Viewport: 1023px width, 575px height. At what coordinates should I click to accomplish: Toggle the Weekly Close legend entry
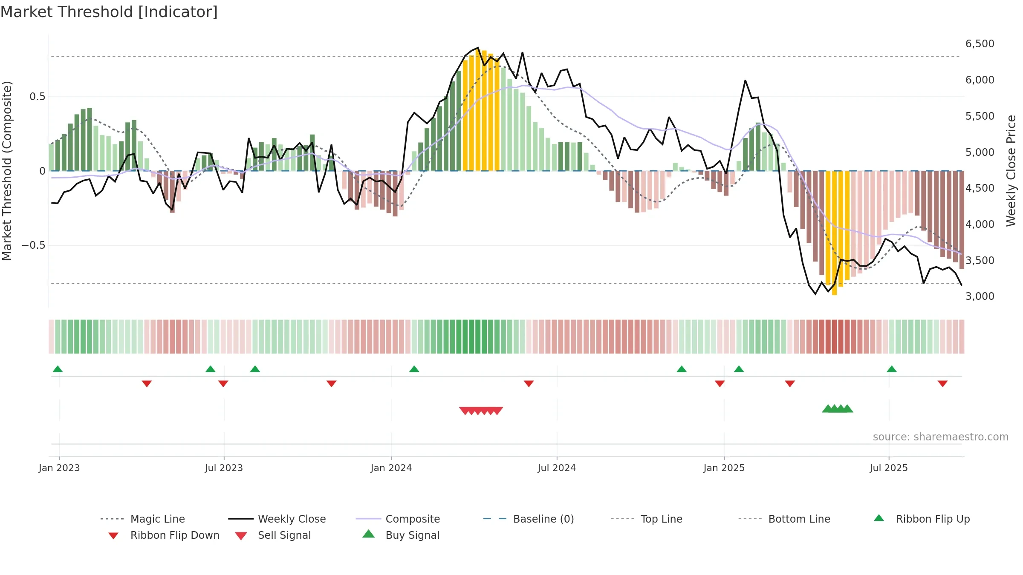tap(277, 519)
